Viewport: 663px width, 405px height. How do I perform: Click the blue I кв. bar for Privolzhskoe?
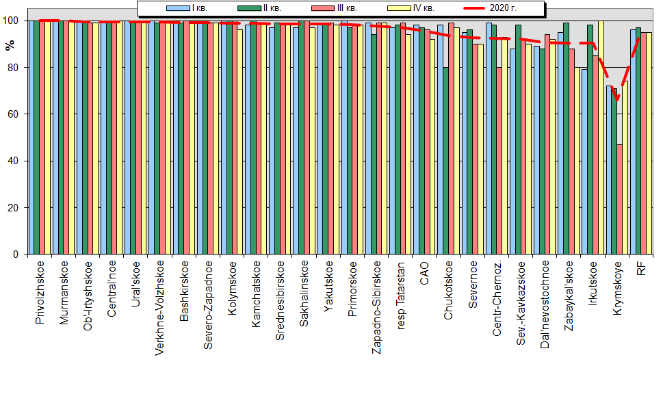click(31, 138)
